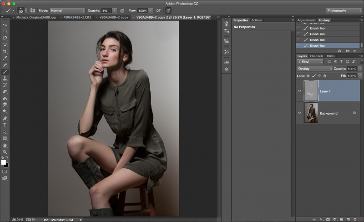Toggle lock transparent pixels for the layer
Screen dimensions: 364x222
click(x=308, y=76)
